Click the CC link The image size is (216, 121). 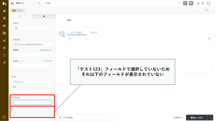pyautogui.click(x=209, y=39)
